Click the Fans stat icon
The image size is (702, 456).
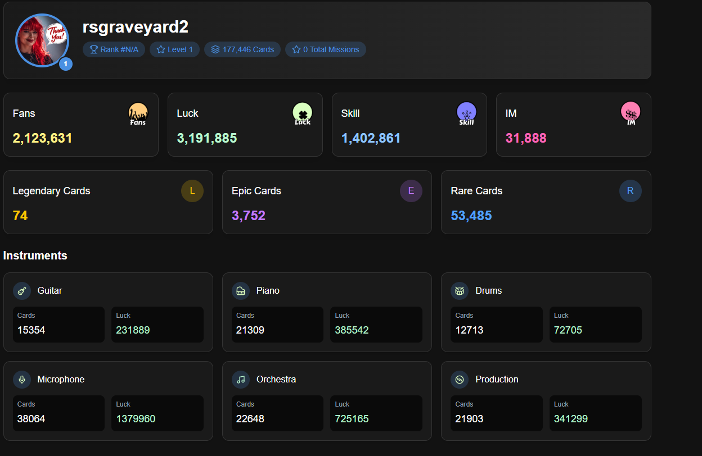(x=138, y=113)
